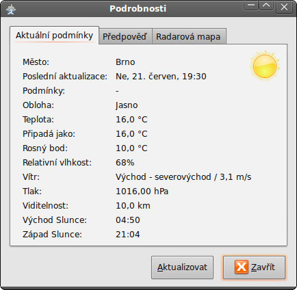Click the sunset time 21:04
Image resolution: width=297 pixels, height=290 pixels.
point(128,235)
